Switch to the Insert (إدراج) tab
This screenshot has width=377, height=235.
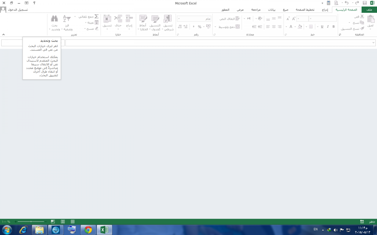pyautogui.click(x=325, y=10)
